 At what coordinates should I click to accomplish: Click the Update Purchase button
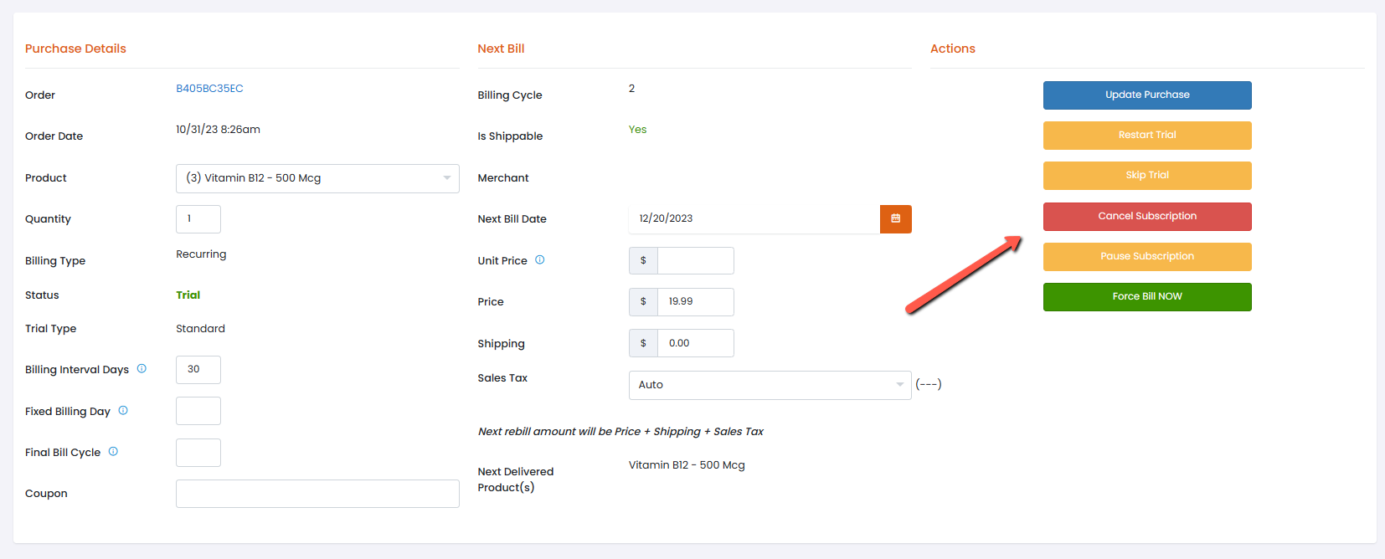click(x=1146, y=95)
